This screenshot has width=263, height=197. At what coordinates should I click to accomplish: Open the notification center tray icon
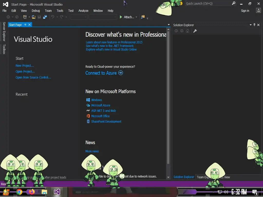click(x=255, y=192)
